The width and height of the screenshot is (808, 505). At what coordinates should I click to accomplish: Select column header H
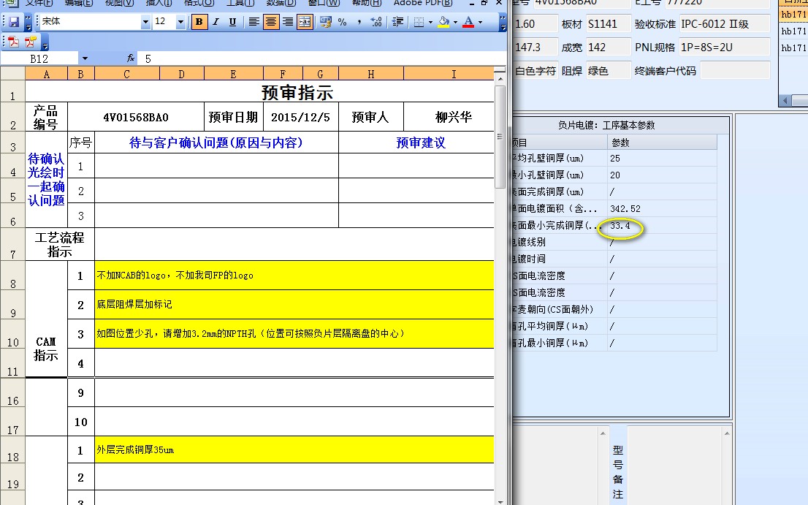tap(371, 74)
